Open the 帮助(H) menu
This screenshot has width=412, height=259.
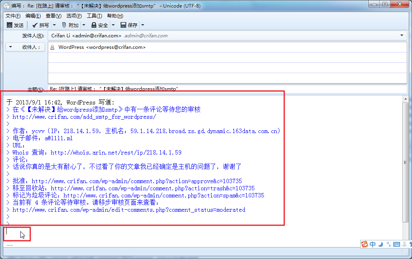(x=115, y=16)
